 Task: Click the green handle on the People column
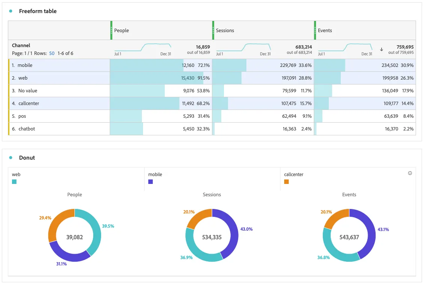pyautogui.click(x=111, y=30)
